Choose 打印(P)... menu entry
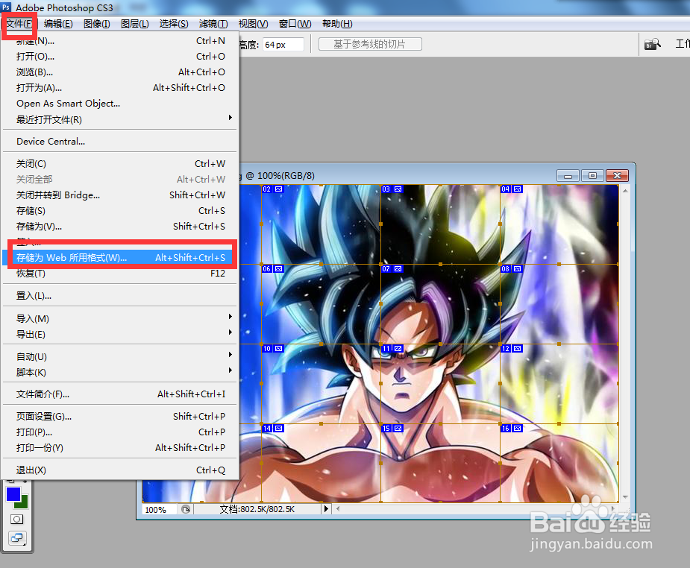 (120, 432)
